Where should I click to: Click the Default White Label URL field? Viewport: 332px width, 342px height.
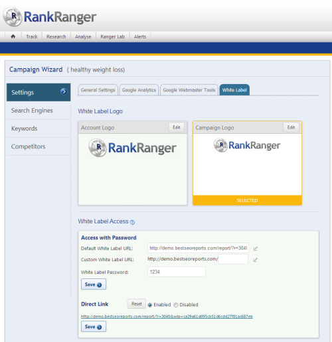click(199, 248)
